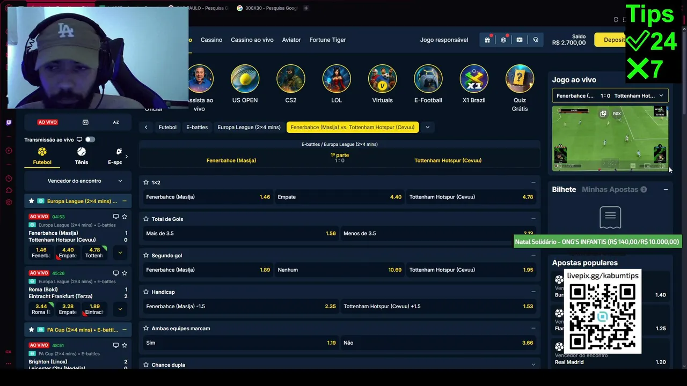Bet on Mais de 3.5 at 1.56
687x386 pixels.
click(240, 233)
